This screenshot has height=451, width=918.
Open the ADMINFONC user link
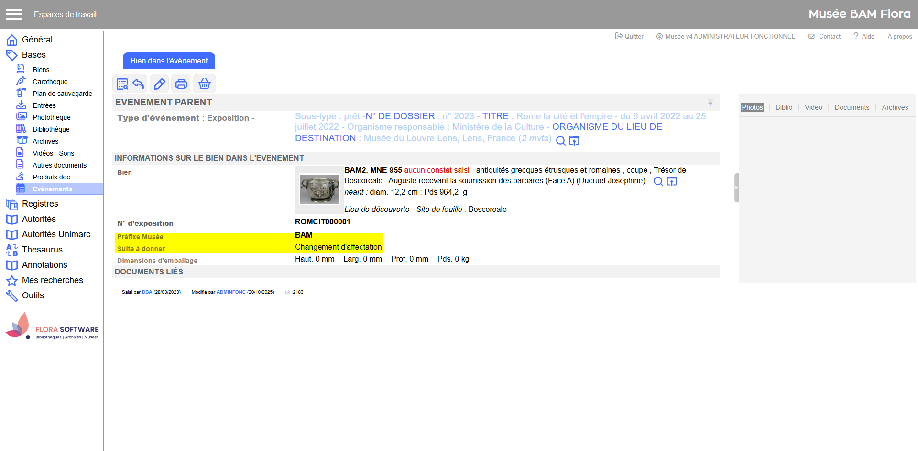(231, 292)
